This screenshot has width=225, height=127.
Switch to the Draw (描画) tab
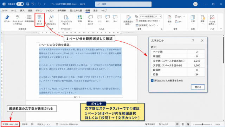coord(30,11)
